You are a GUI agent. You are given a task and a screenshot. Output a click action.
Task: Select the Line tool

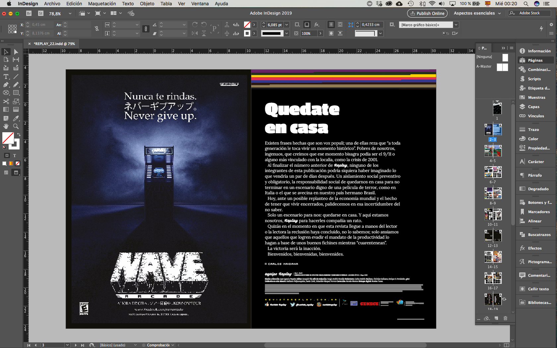(x=16, y=77)
